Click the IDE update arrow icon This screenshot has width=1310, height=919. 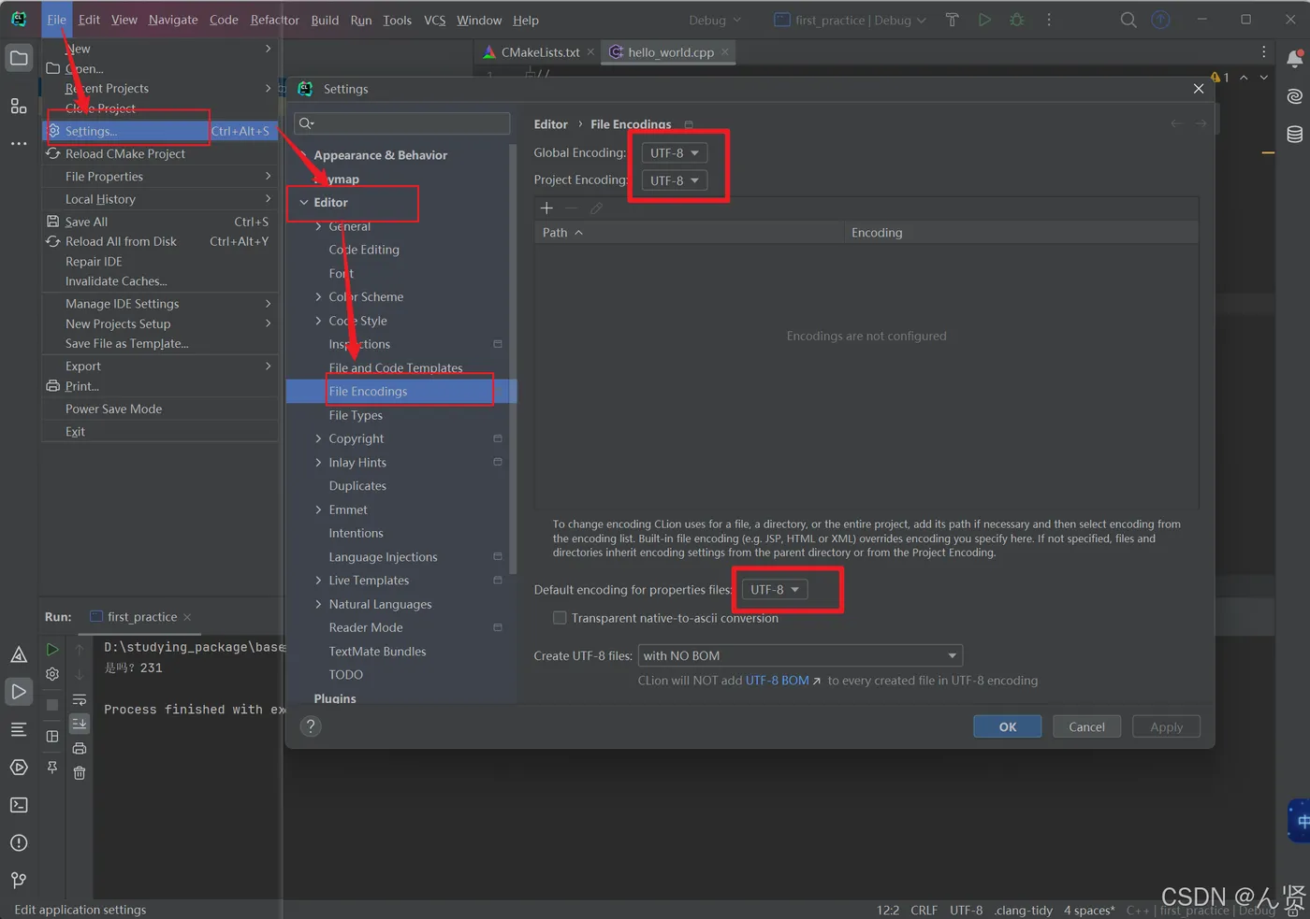tap(1160, 20)
